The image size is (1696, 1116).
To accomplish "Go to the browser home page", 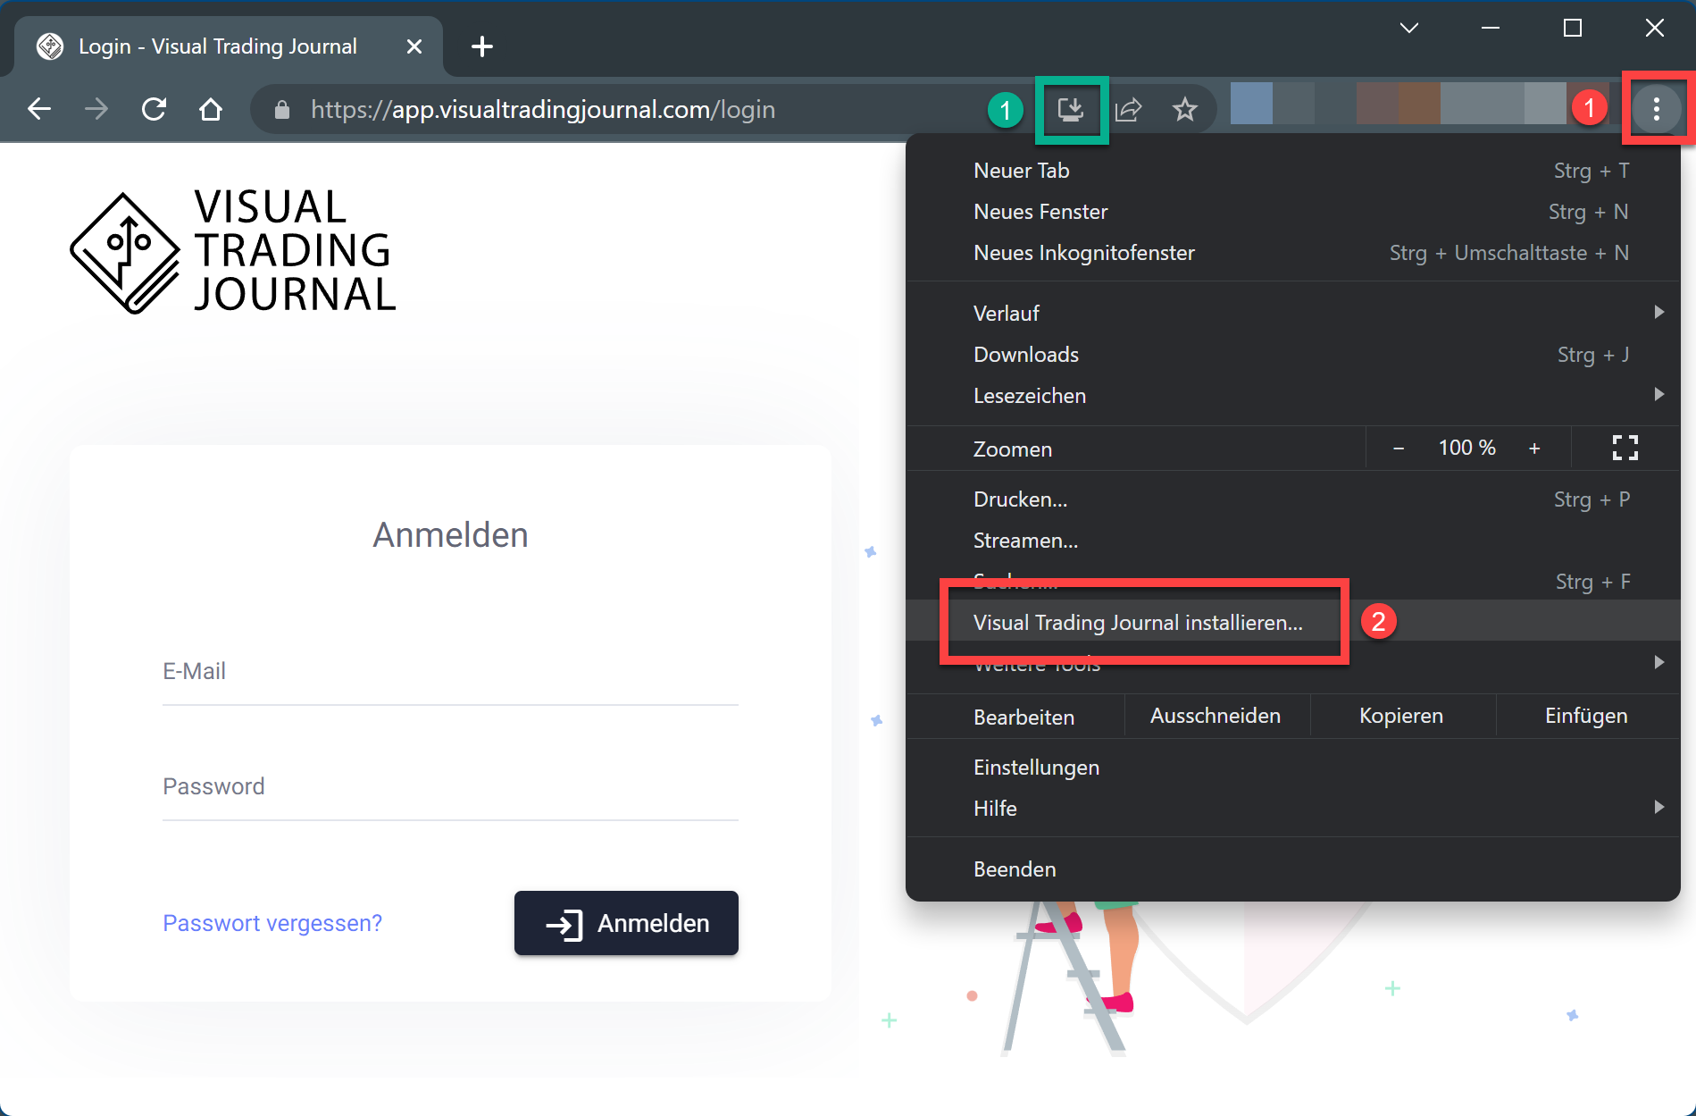I will click(211, 109).
